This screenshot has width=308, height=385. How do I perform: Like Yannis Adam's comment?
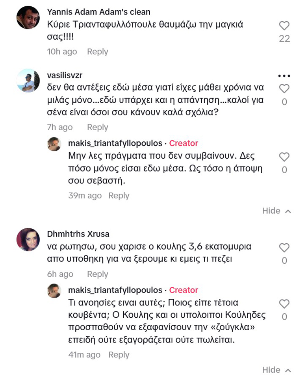click(284, 26)
